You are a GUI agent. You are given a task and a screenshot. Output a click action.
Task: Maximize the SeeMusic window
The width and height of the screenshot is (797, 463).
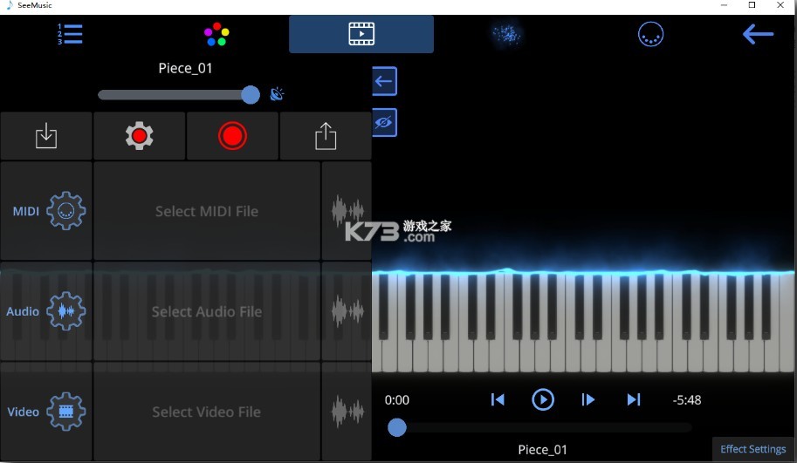point(752,5)
